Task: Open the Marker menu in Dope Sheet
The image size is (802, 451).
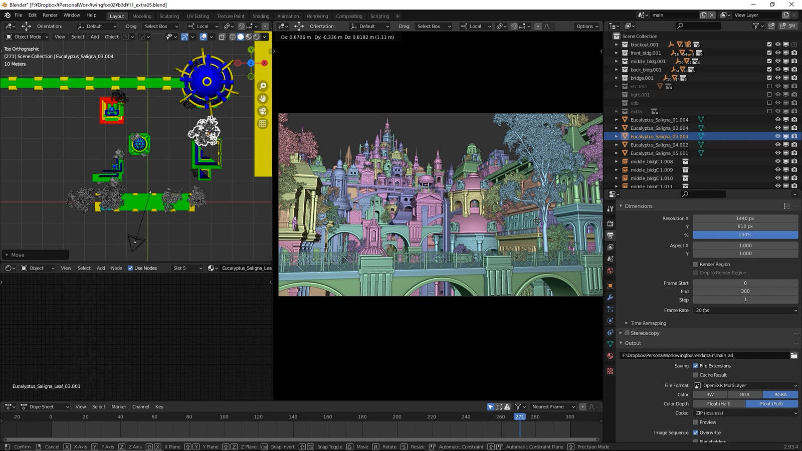Action: [119, 407]
